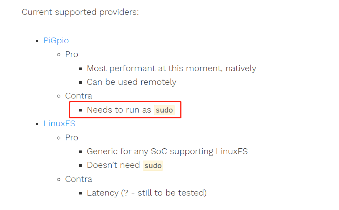339x210 pixels.
Task: Click the 'Can be used remotely' text
Action: tap(131, 82)
